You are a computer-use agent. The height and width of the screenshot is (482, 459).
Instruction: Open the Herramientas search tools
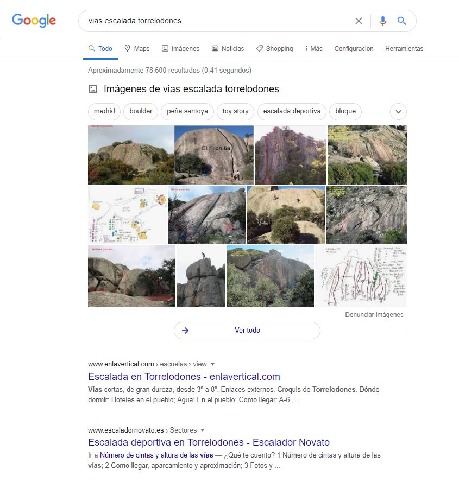[x=404, y=49]
